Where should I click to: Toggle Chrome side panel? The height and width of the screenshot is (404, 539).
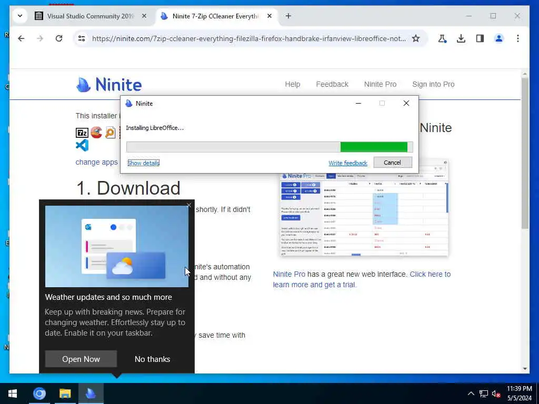480,38
